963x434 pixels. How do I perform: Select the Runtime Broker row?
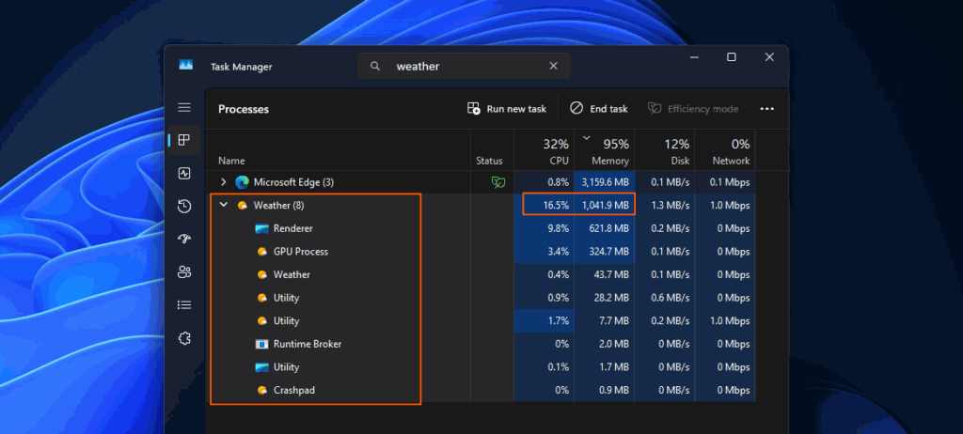pyautogui.click(x=481, y=345)
